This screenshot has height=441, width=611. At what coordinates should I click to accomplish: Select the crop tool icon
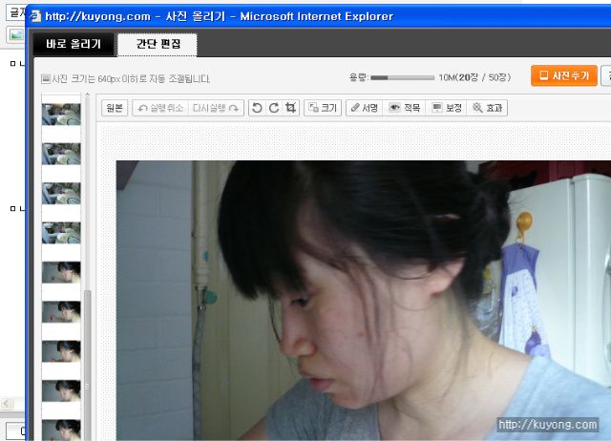[x=290, y=108]
